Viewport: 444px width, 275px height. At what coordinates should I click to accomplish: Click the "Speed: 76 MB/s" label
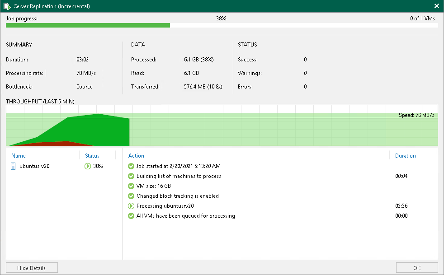(416, 115)
